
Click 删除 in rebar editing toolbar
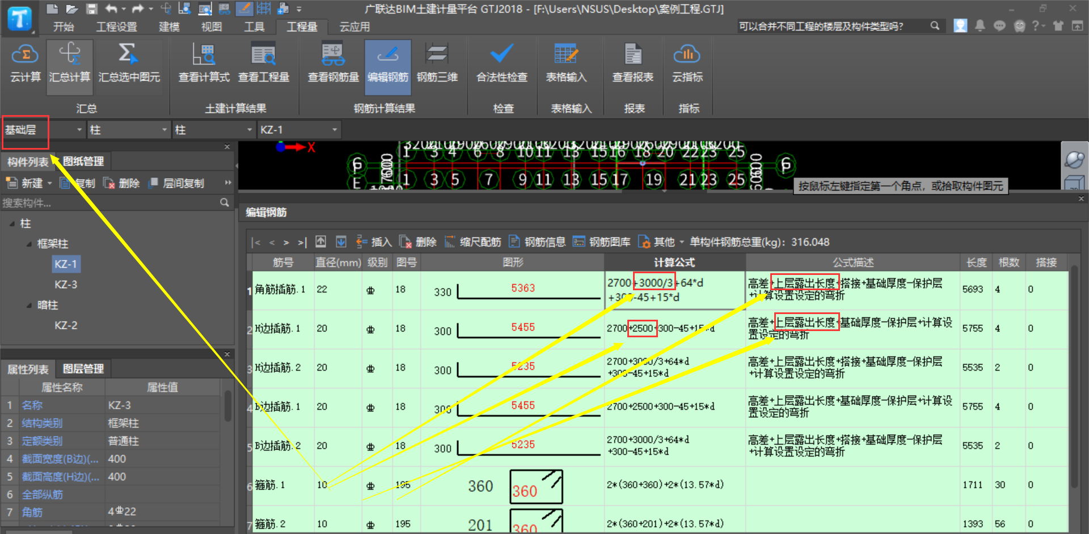click(418, 242)
